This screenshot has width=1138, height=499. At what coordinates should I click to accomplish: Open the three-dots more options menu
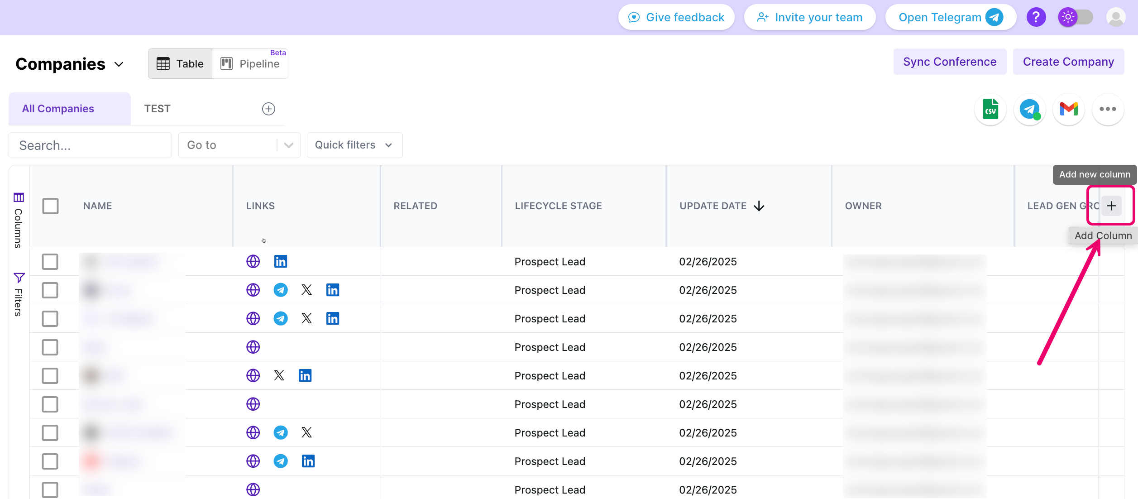1108,109
